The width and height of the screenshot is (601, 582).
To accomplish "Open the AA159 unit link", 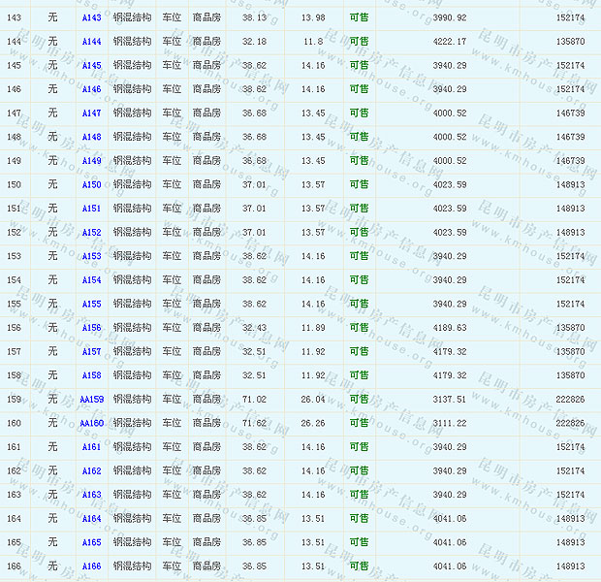I will point(91,400).
